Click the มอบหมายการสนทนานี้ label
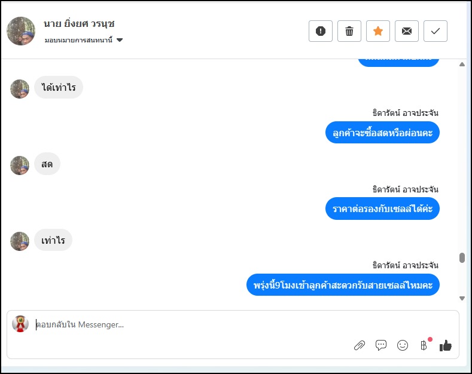This screenshot has height=374, width=472. pos(78,40)
